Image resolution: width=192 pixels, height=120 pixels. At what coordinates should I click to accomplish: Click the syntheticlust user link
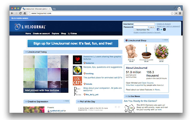56,111
